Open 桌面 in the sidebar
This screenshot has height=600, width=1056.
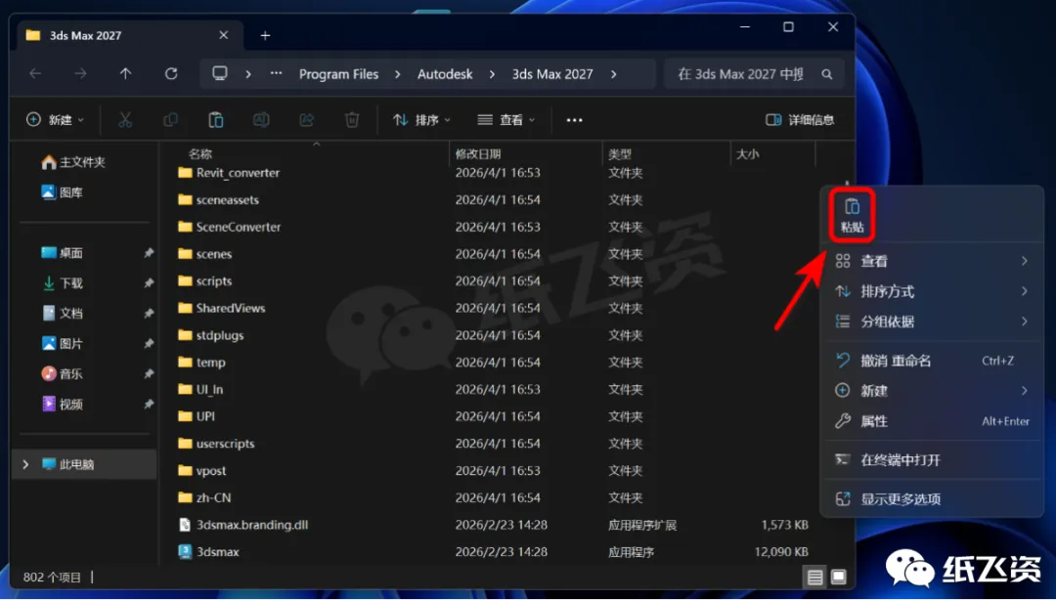[x=62, y=252]
